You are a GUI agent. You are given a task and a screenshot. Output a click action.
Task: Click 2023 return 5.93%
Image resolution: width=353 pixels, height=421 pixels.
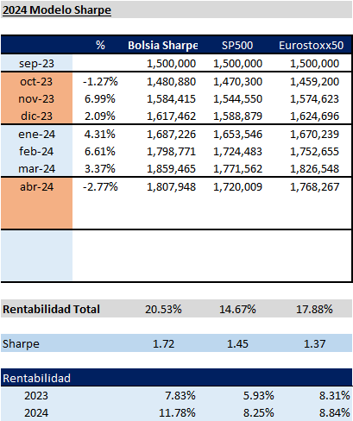coord(259,396)
